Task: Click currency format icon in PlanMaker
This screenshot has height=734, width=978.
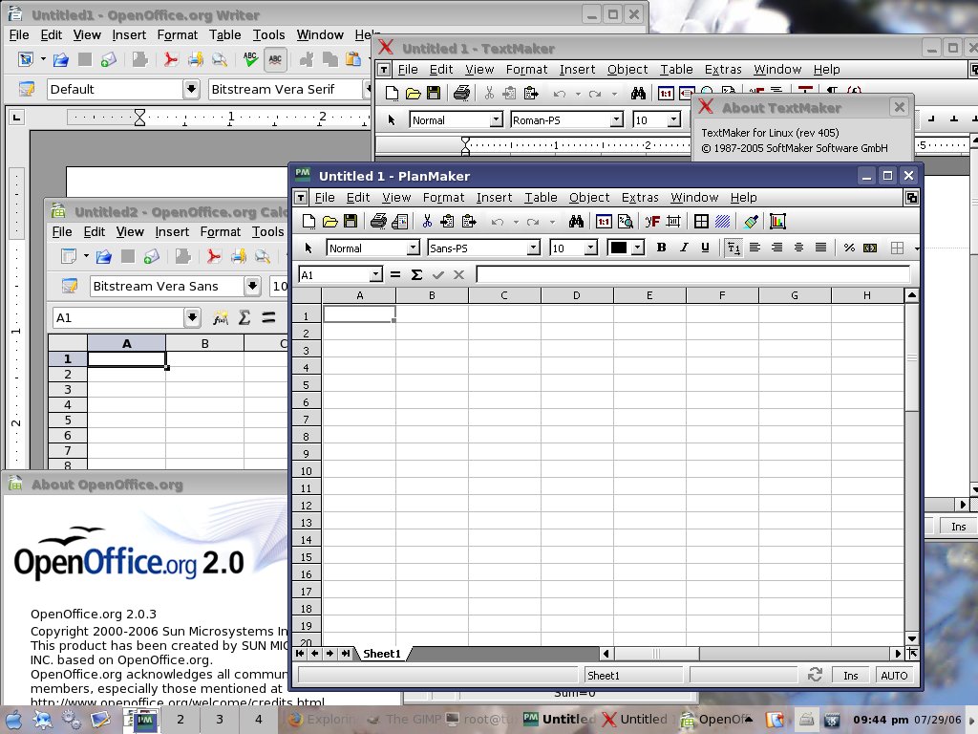Action: (x=869, y=248)
